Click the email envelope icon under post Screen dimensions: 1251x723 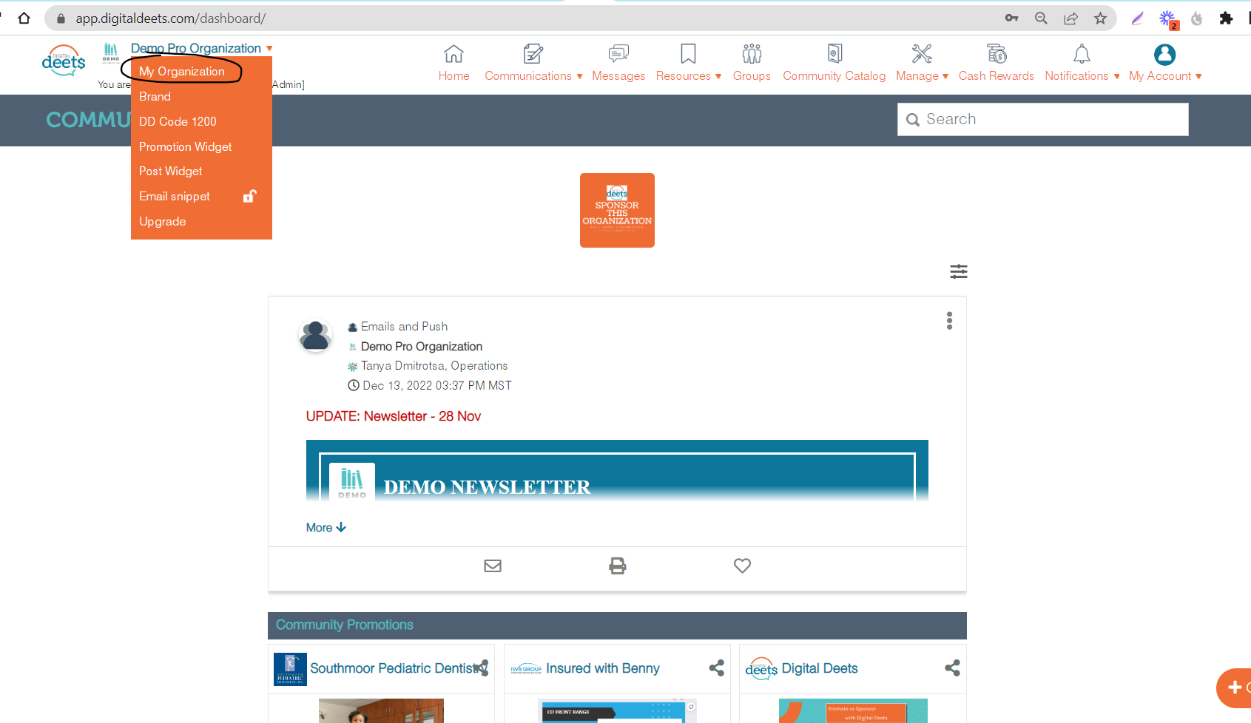[x=493, y=566]
